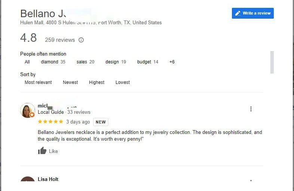This screenshot has width=294, height=191.
Task: Click the reviewer's profile photo avatar
Action: (x=27, y=110)
